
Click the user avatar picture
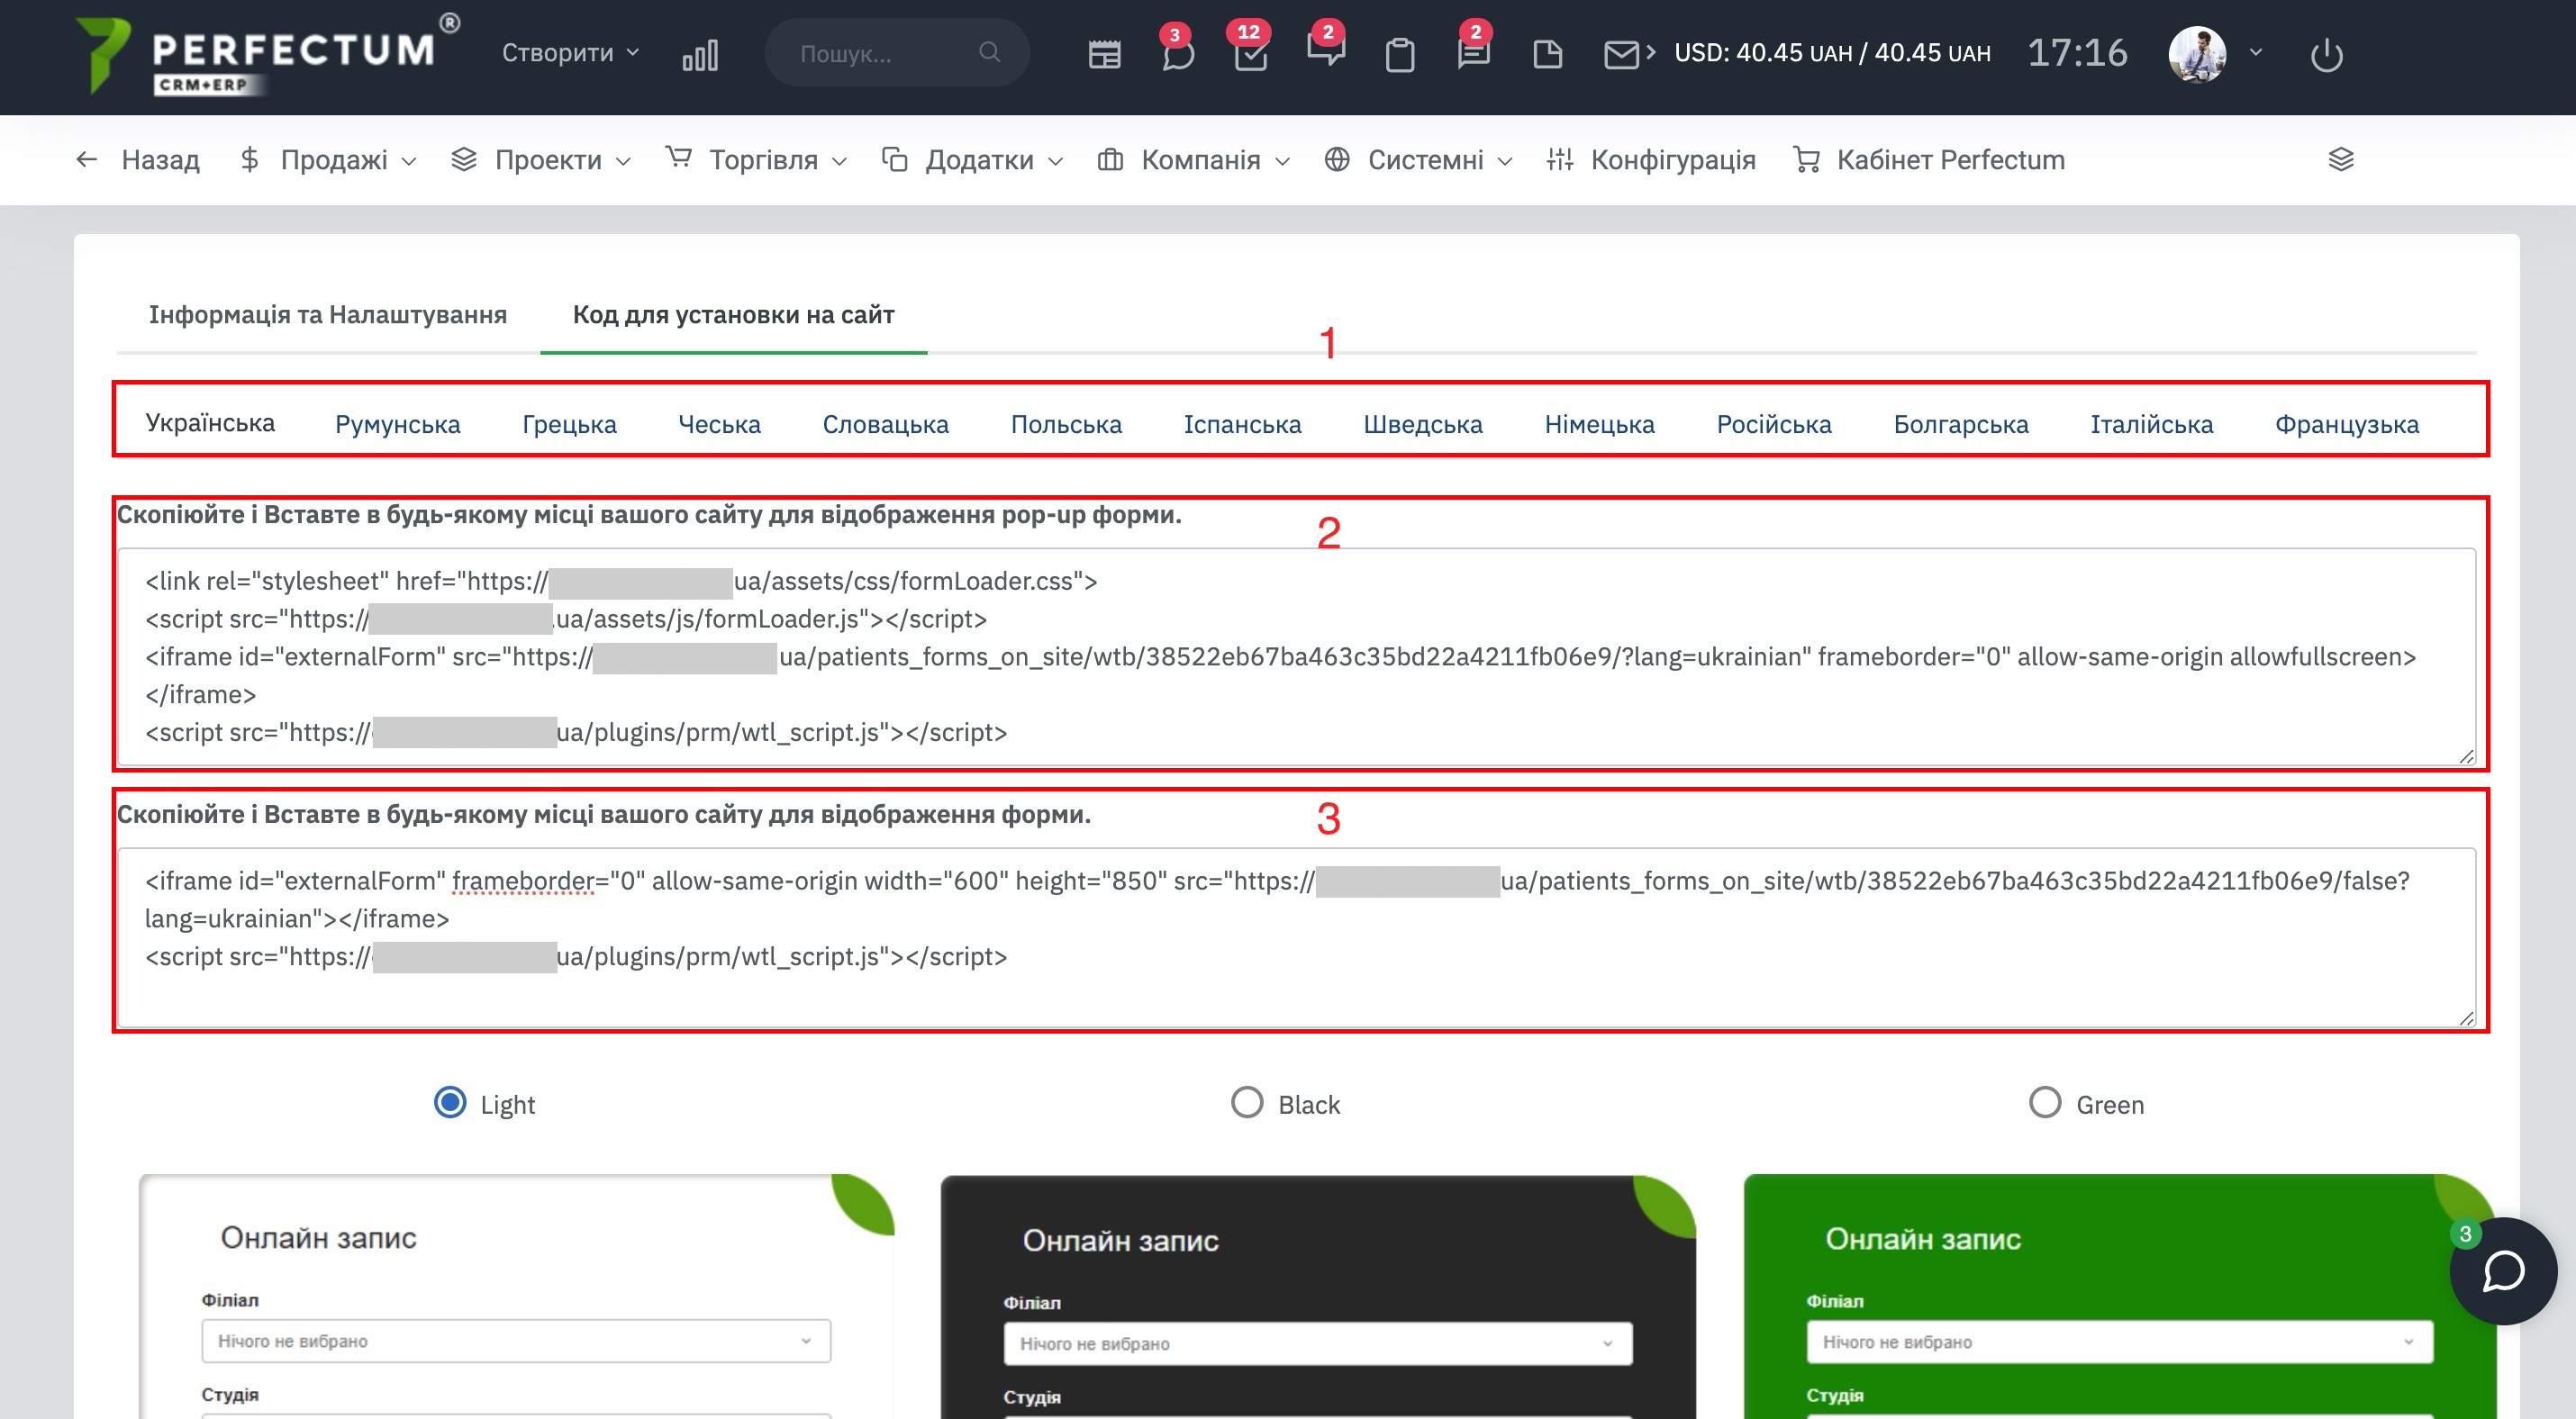[x=2197, y=54]
